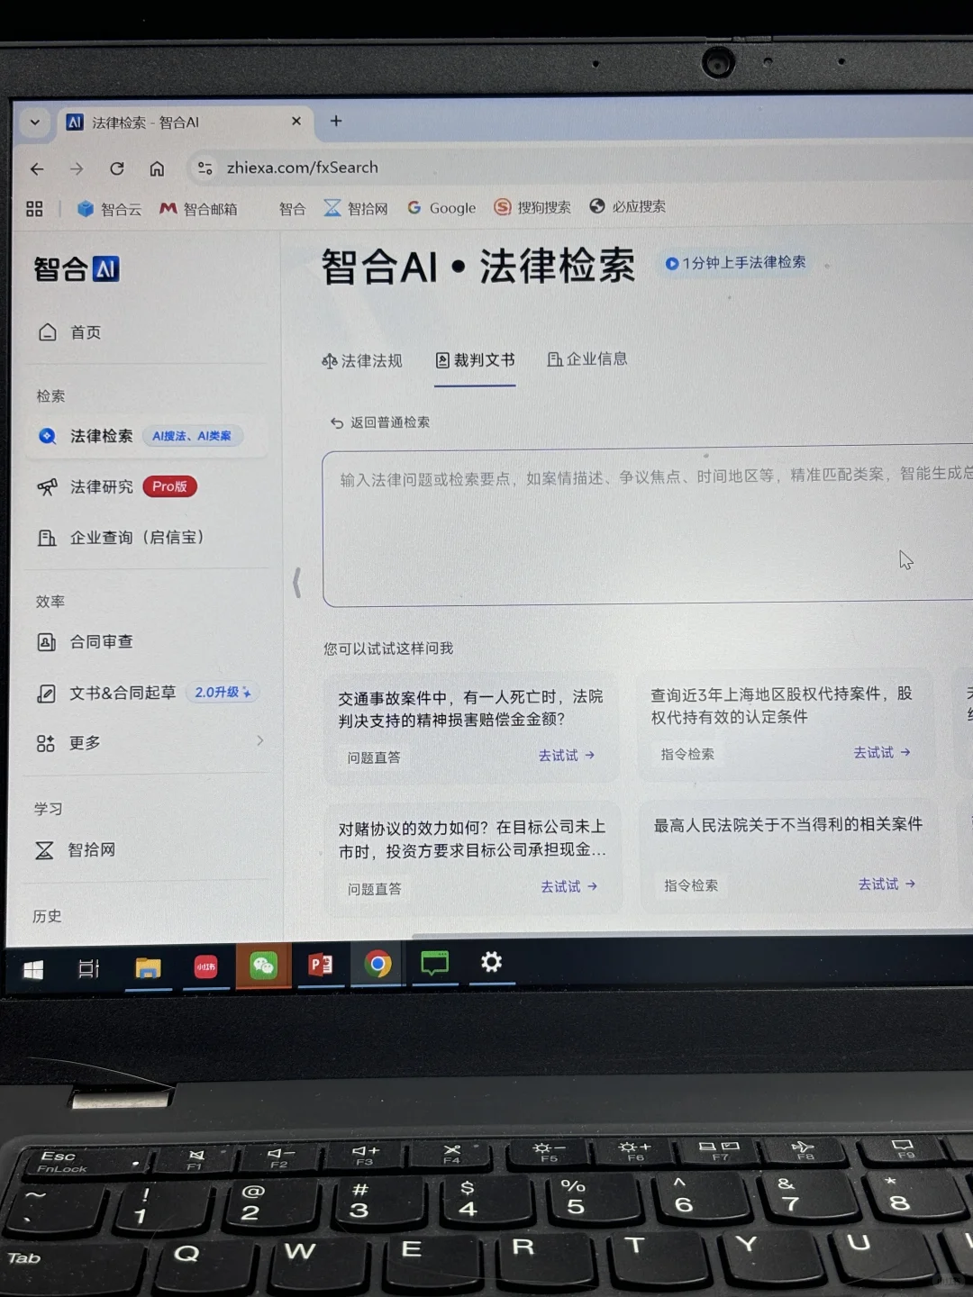Open the browser tab search dropdown
Image resolution: width=973 pixels, height=1297 pixels.
coord(34,122)
